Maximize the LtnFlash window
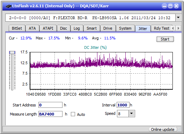 coord(170,6)
